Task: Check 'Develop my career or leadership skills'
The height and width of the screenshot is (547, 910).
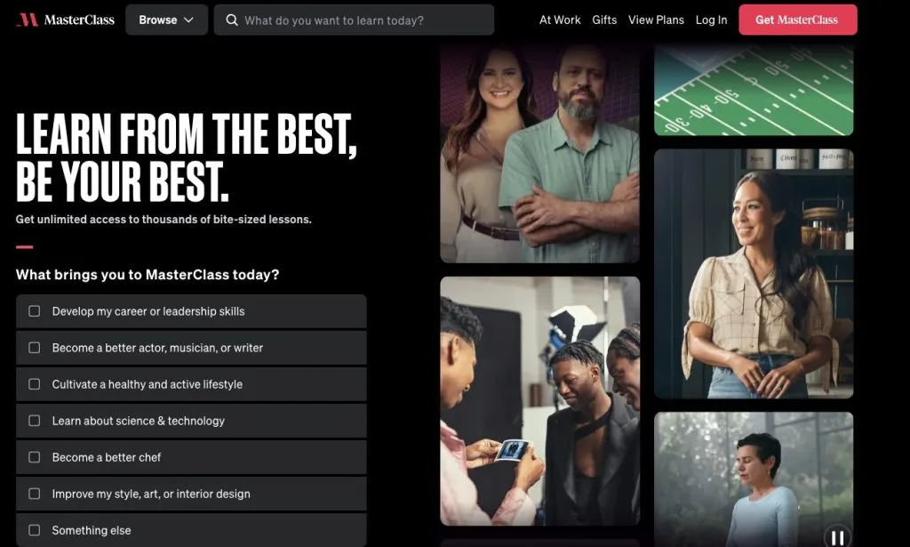Action: pos(35,311)
